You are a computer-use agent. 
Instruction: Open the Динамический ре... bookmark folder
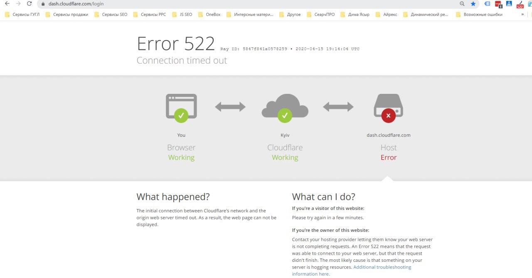click(x=426, y=14)
